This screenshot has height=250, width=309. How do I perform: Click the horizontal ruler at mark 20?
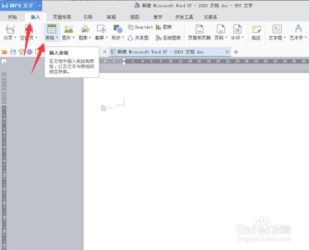point(218,61)
